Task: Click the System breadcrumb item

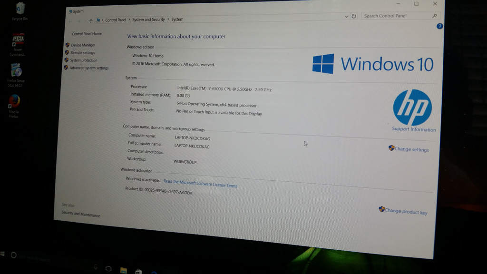Action: (177, 19)
